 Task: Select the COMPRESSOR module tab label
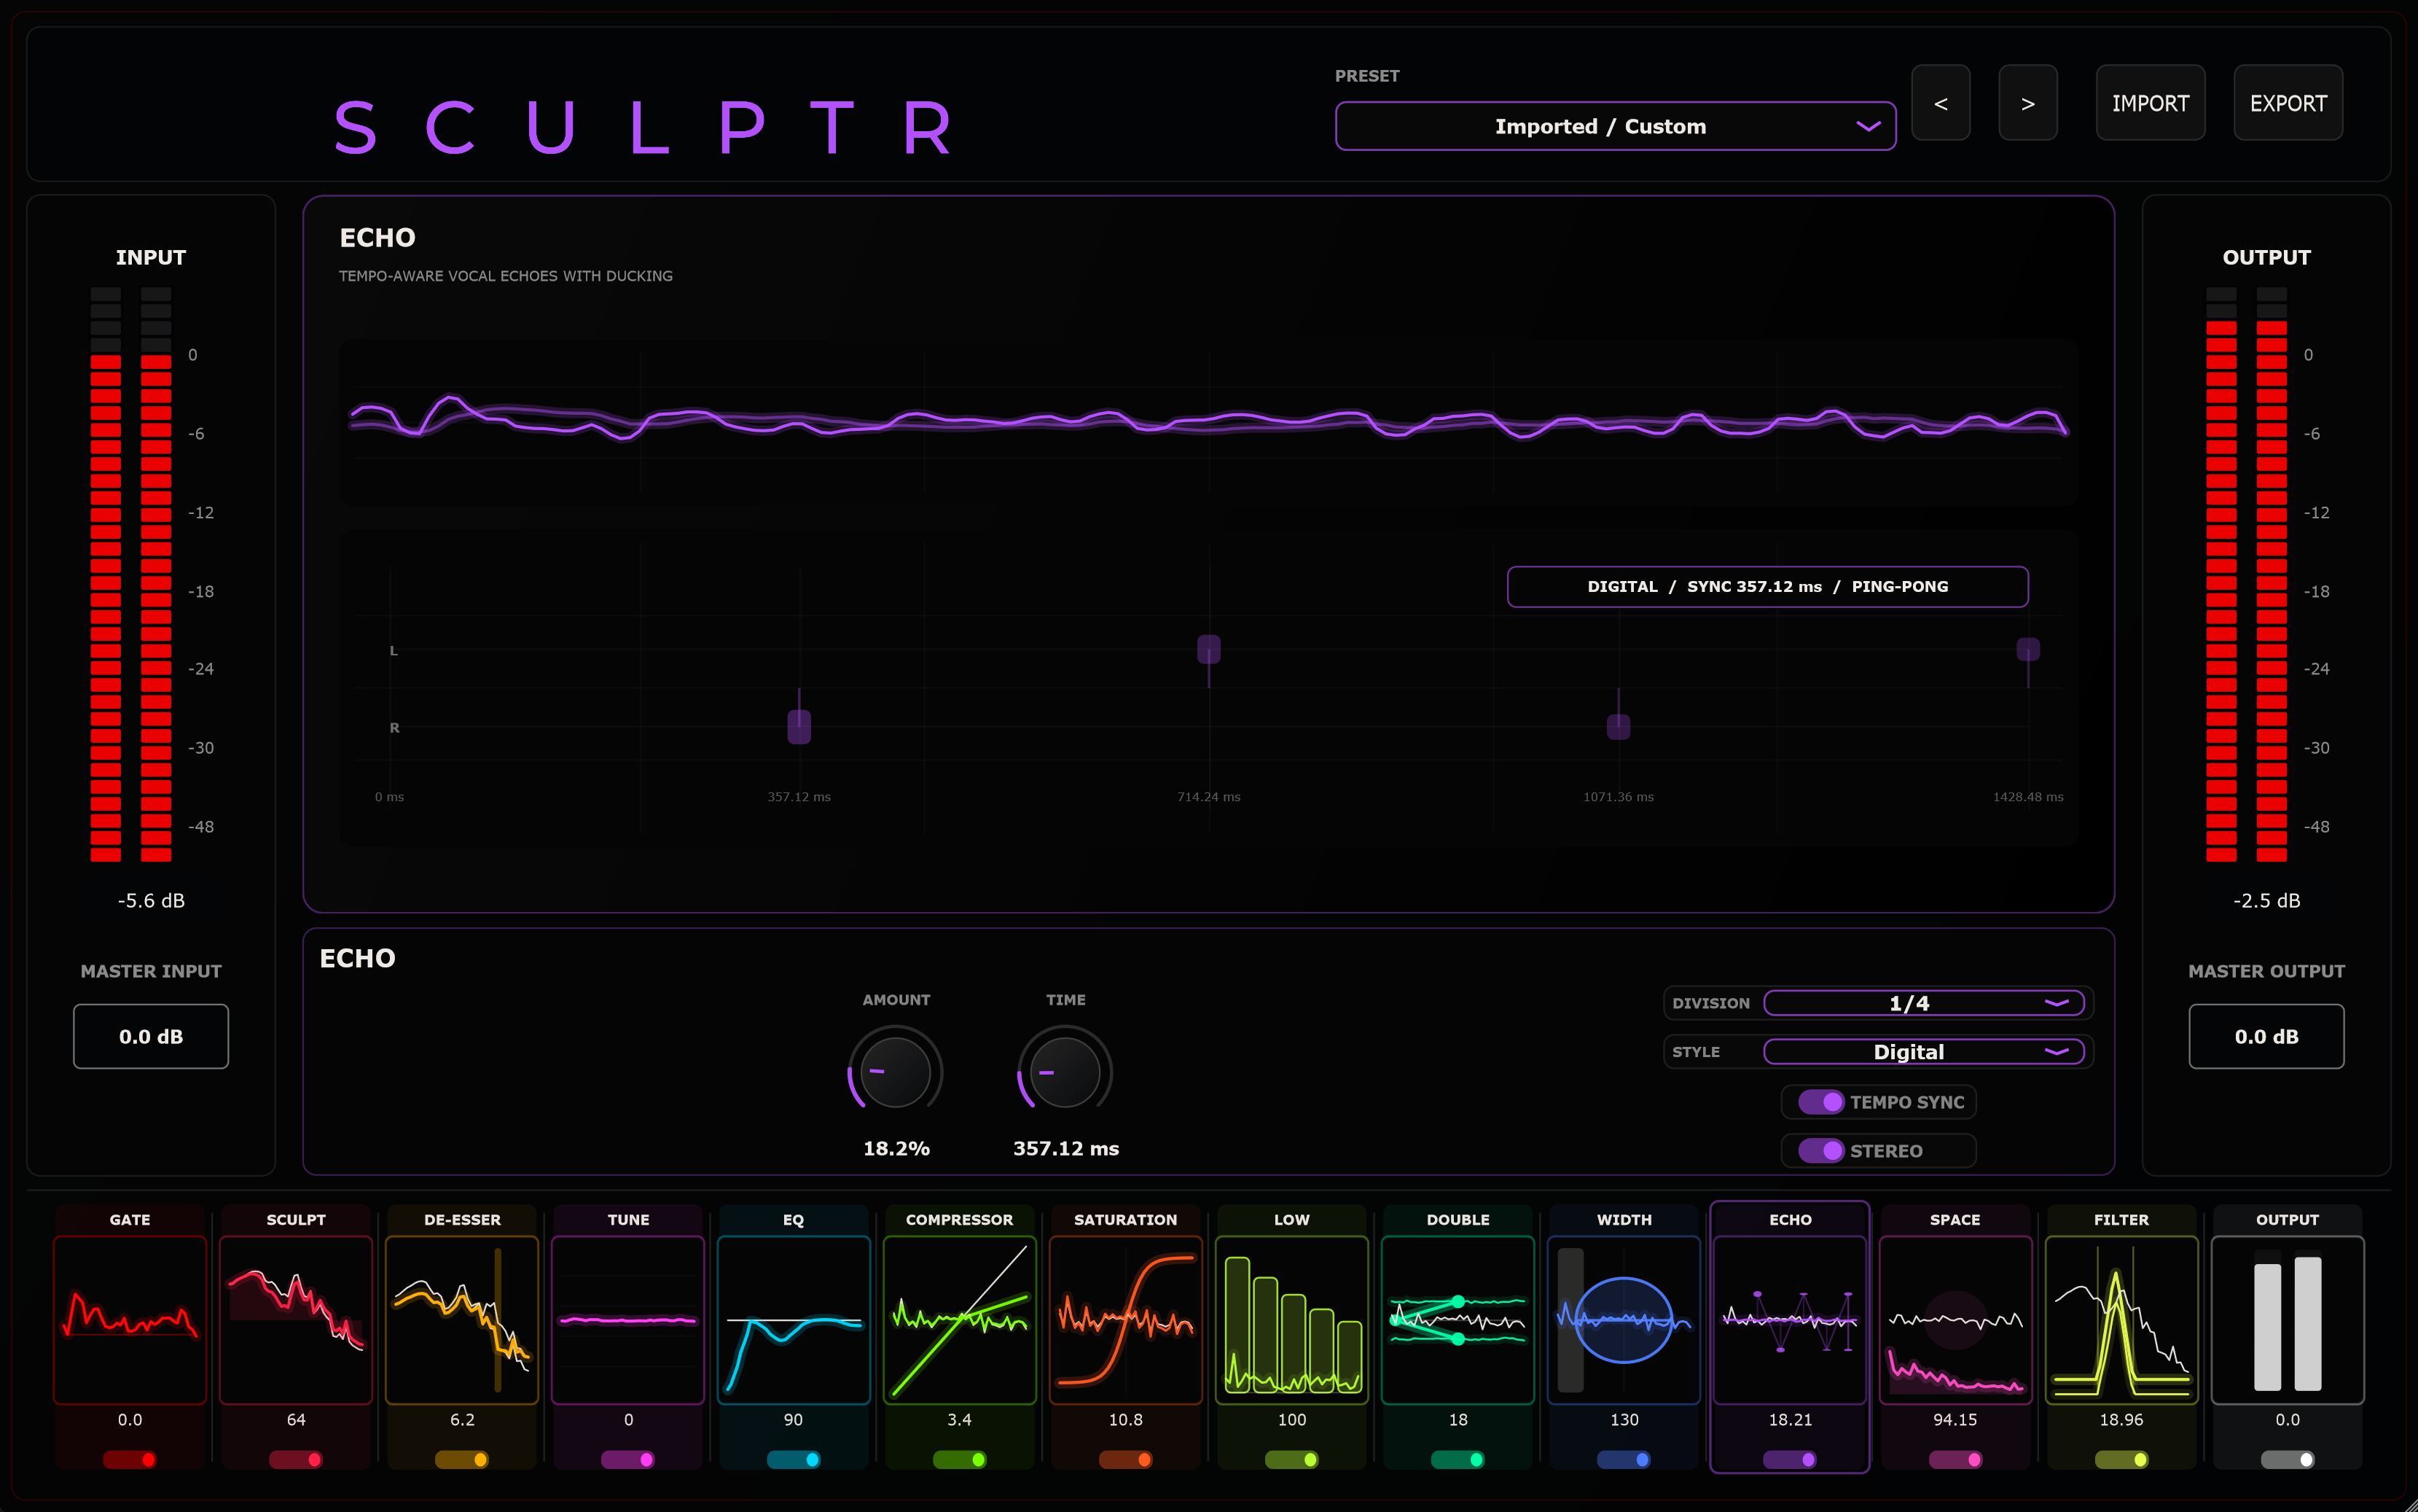(960, 1220)
